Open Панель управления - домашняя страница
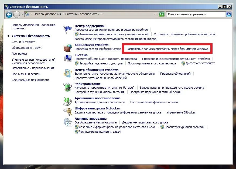This screenshot has width=236, height=169. point(33,26)
